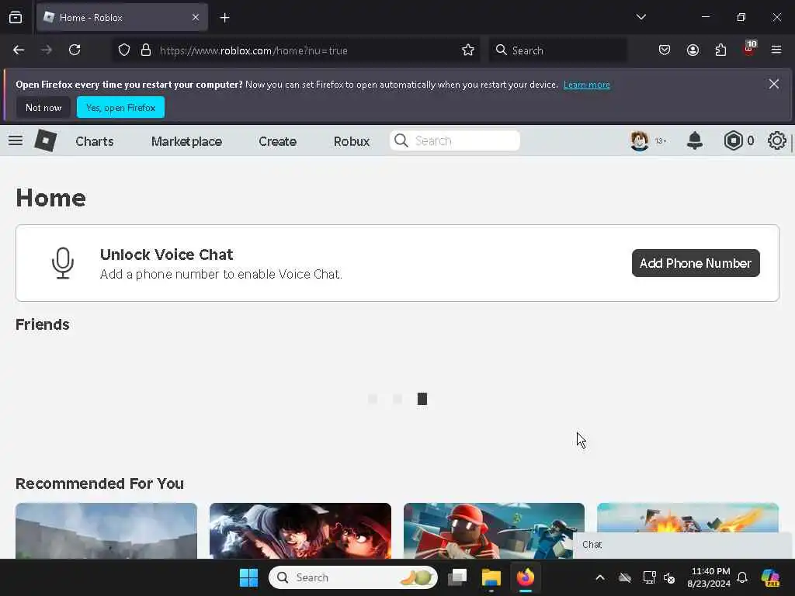
Task: Go back to the previous page
Action: (x=19, y=50)
